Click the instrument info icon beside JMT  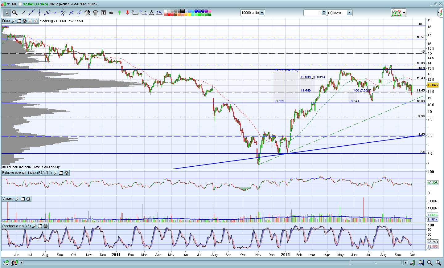(20, 4)
